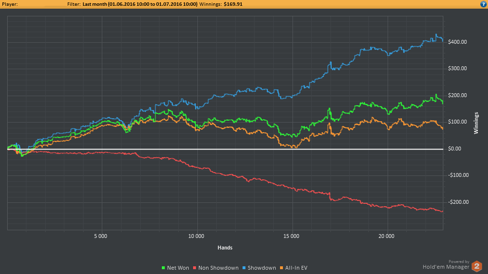Click the Winnings $169.91 value
Image resolution: width=488 pixels, height=274 pixels.
233,4
